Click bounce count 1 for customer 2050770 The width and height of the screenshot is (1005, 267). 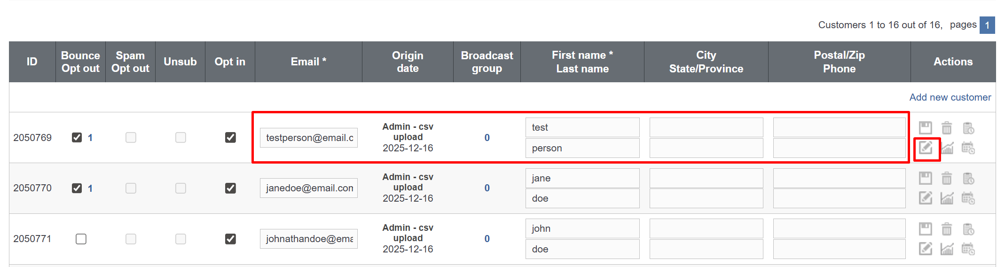[x=90, y=188]
